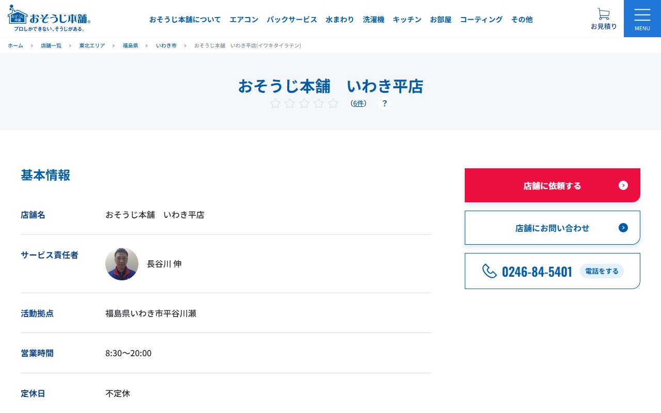Image resolution: width=661 pixels, height=413 pixels.
Task: Click the phone handset icon
Action: (x=489, y=271)
